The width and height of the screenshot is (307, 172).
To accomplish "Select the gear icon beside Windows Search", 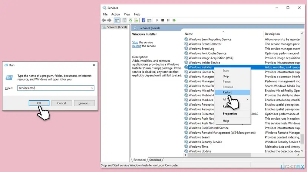I will tap(186, 137).
